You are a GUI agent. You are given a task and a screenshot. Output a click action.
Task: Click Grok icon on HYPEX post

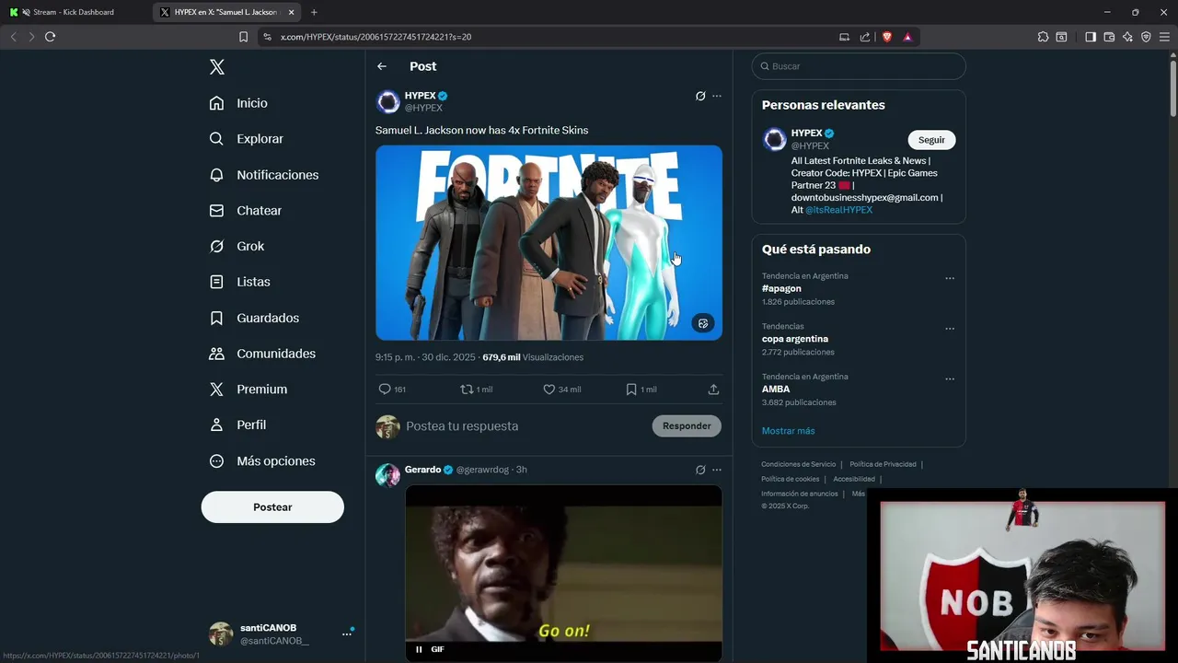pos(700,96)
